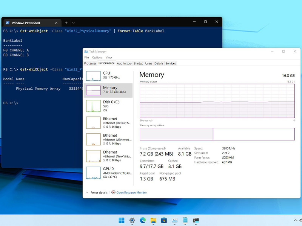Click the Resource Monitor gauge icon
Image resolution: width=302 pixels, height=226 pixels.
[114, 192]
